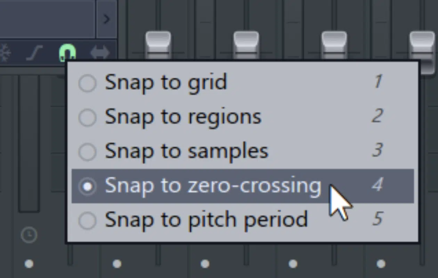This screenshot has width=438, height=278.
Task: Choose the Snap to regions menu entry
Action: click(x=243, y=117)
